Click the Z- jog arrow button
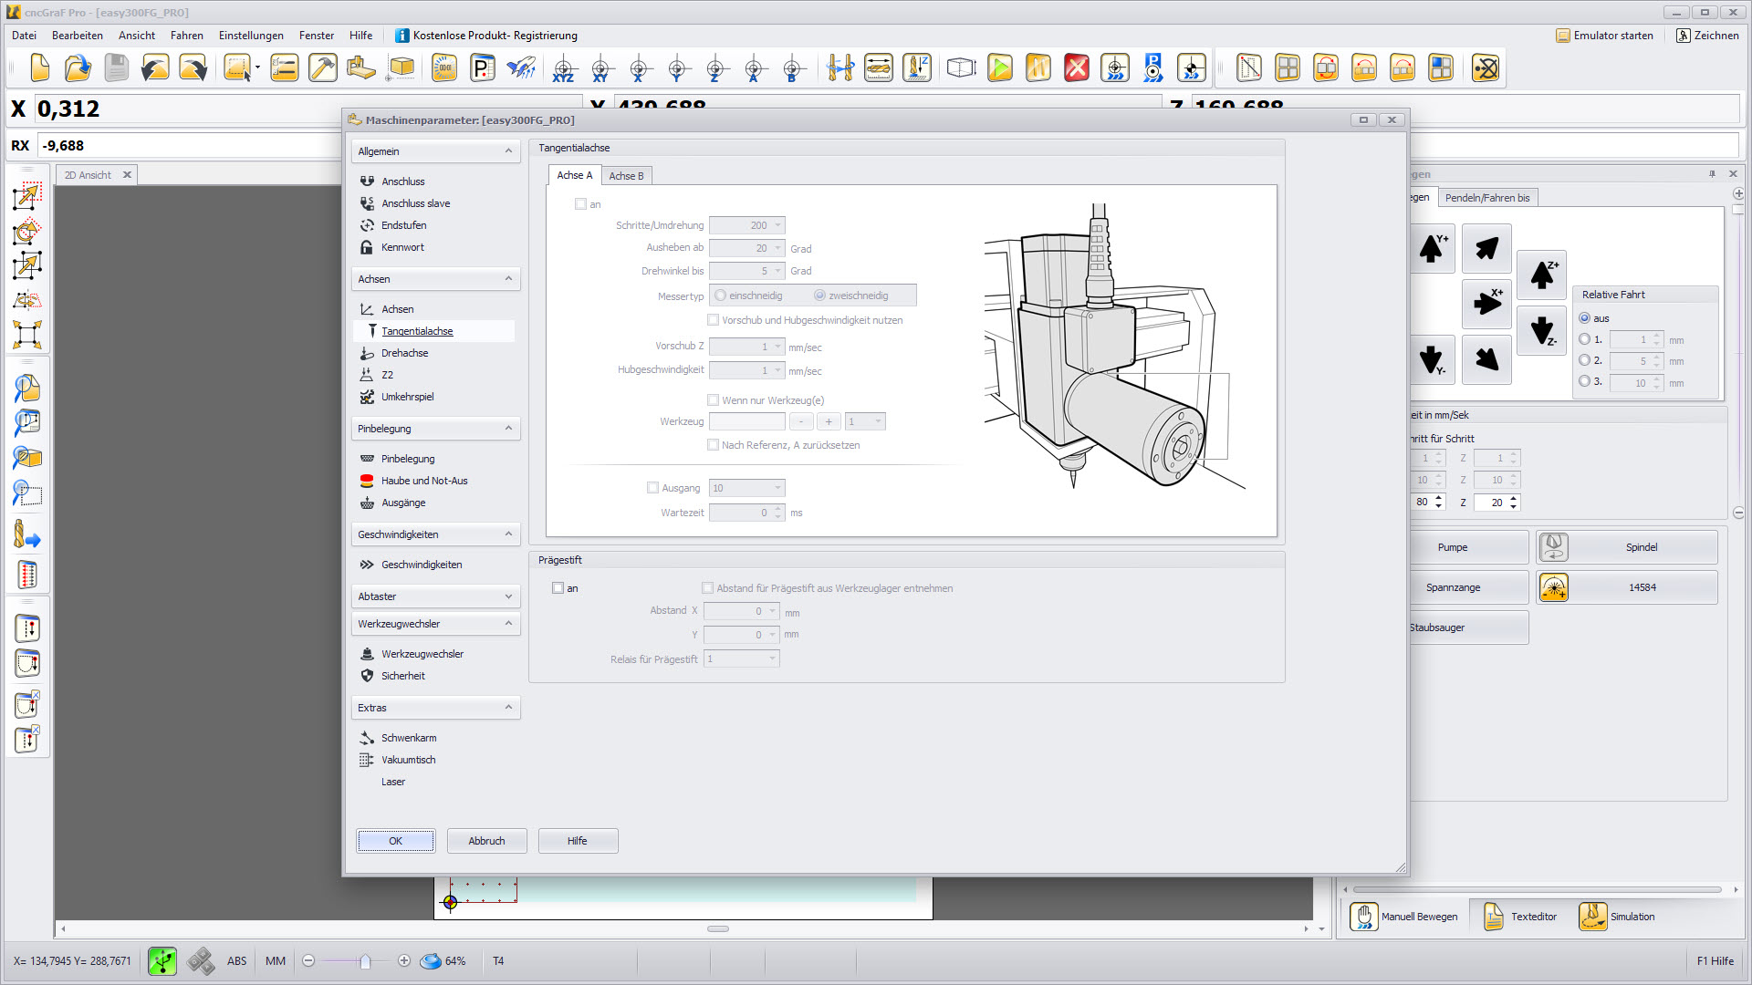The image size is (1752, 985). point(1542,330)
